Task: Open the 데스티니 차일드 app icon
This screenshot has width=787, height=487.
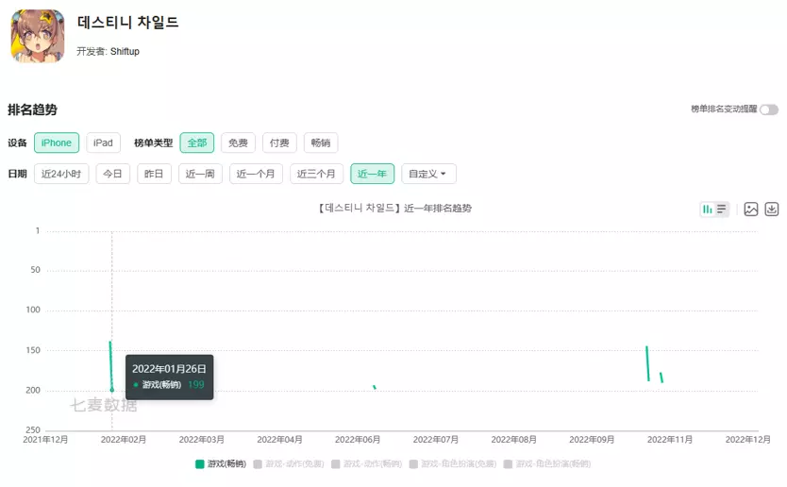Action: pyautogui.click(x=38, y=36)
